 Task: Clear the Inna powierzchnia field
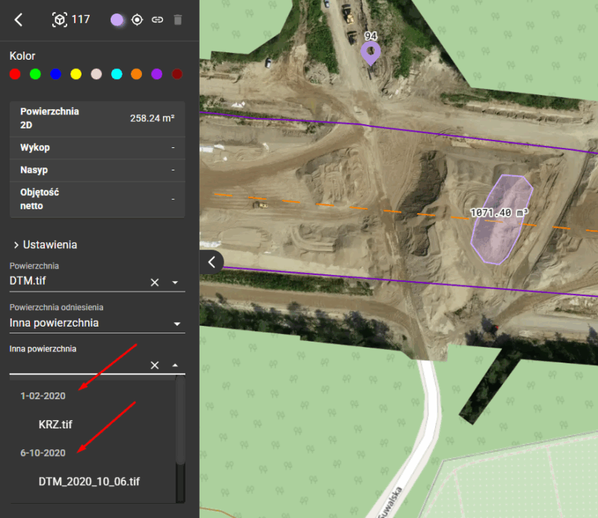[155, 365]
